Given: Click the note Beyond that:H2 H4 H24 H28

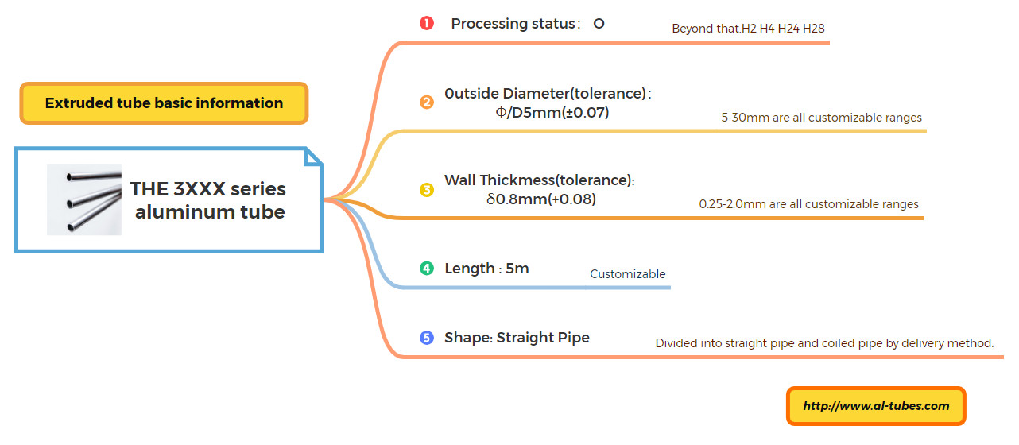Looking at the screenshot, I should click(748, 29).
